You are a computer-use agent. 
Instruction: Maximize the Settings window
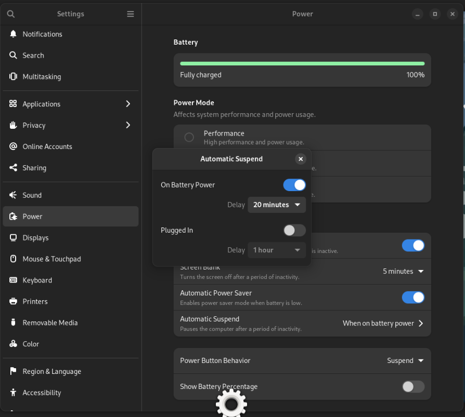tap(435, 14)
